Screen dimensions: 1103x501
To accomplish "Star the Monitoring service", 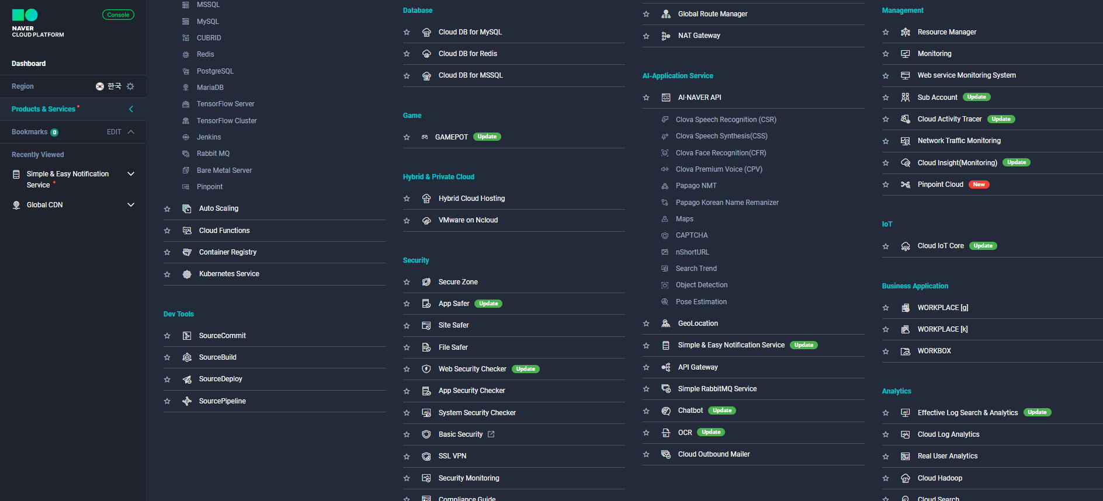I will 886,54.
